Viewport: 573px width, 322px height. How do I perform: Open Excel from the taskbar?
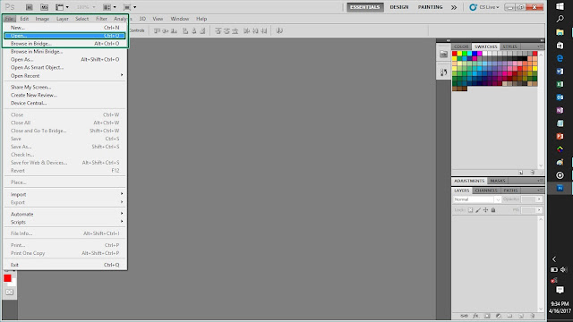pos(560,84)
